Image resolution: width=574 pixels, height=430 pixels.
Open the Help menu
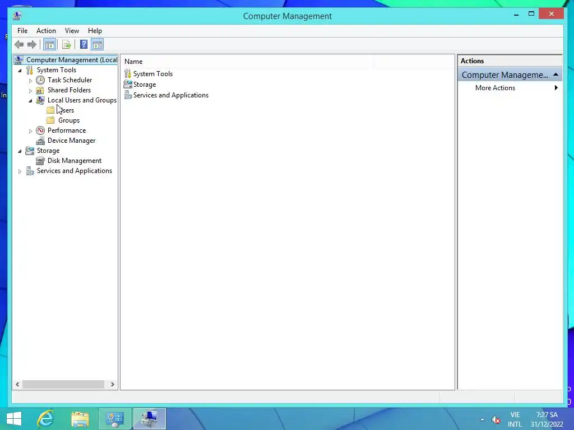click(95, 31)
